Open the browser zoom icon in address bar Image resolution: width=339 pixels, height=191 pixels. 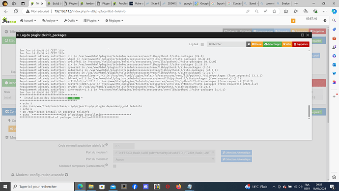(256, 11)
